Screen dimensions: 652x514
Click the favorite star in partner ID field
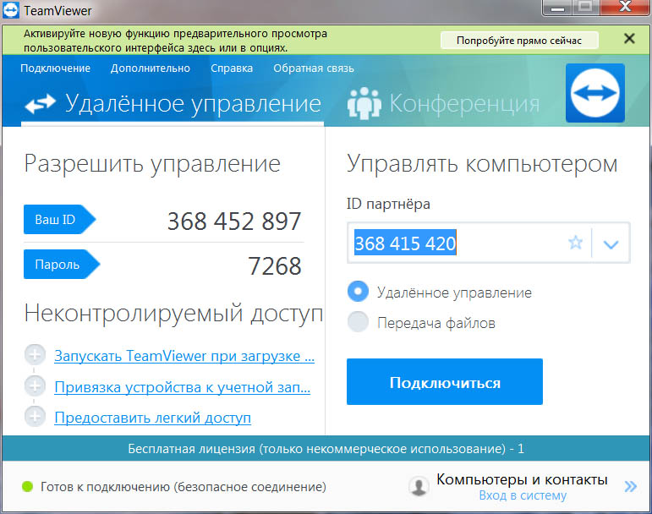pos(576,243)
